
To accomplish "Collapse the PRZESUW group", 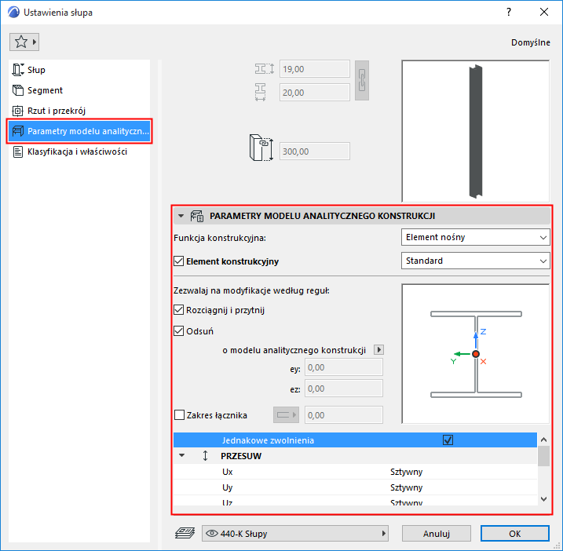I will 181,455.
